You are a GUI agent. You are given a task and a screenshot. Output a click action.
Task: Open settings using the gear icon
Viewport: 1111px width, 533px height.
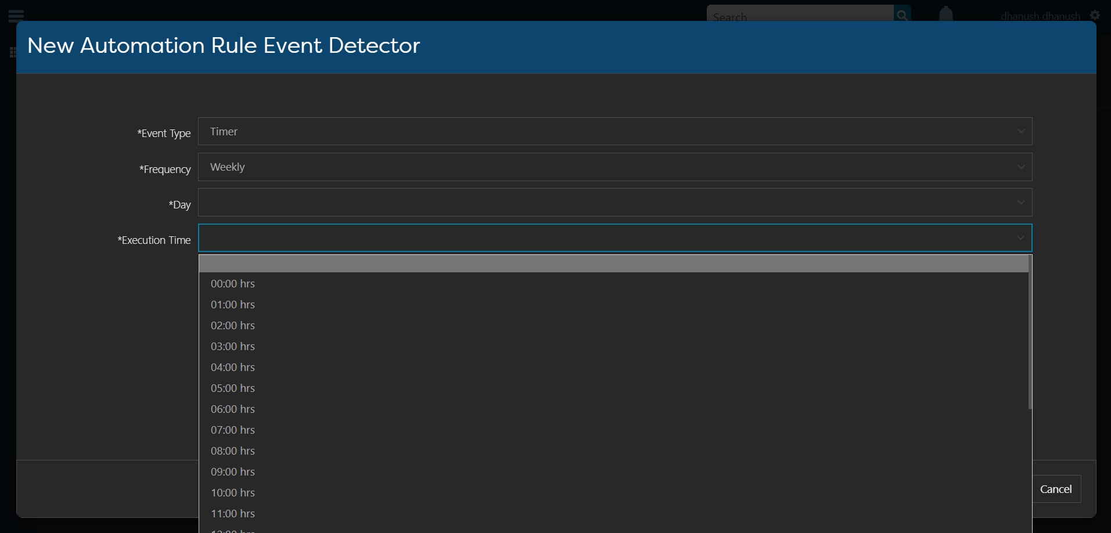[1094, 15]
